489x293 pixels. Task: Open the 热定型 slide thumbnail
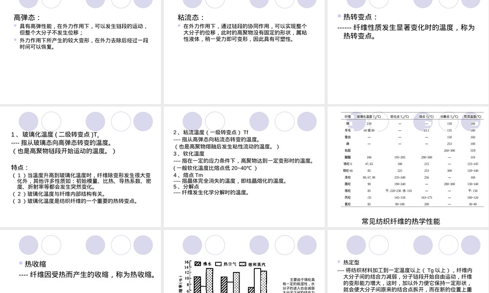[x=408, y=262]
